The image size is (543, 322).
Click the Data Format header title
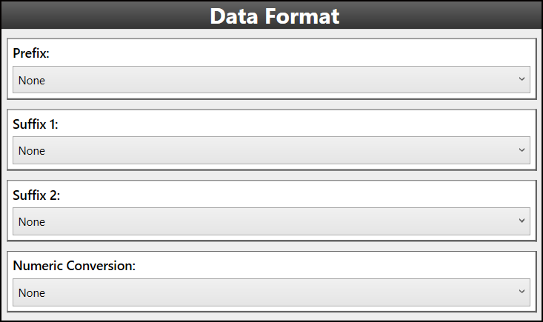(x=274, y=16)
